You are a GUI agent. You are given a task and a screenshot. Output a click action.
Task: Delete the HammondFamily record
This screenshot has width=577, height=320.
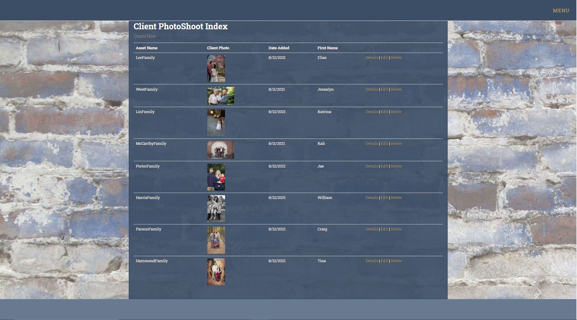(x=396, y=261)
